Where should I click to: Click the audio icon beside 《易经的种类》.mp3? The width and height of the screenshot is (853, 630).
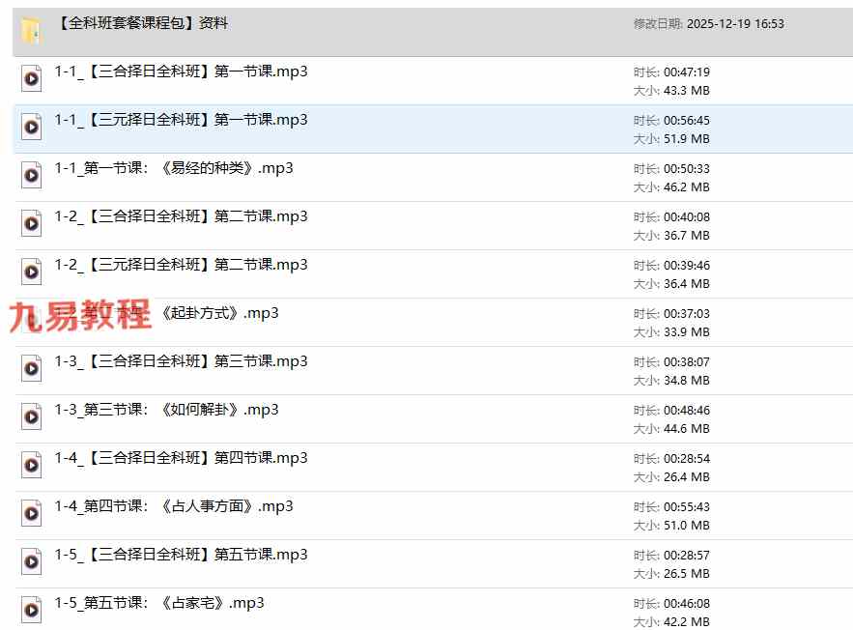(32, 175)
